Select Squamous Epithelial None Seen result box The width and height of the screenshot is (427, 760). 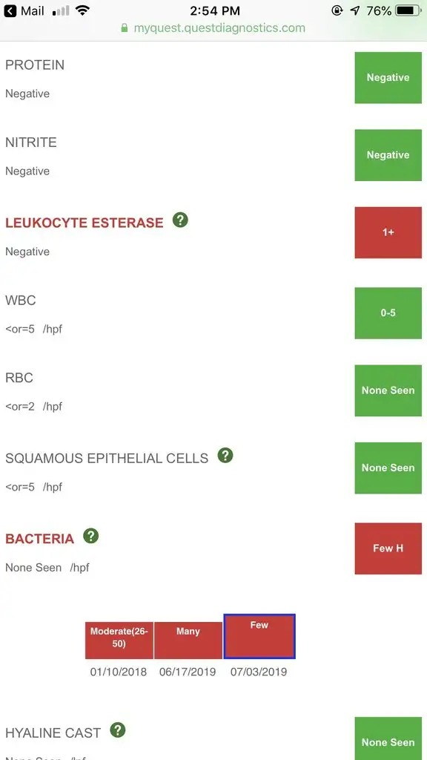pos(388,468)
